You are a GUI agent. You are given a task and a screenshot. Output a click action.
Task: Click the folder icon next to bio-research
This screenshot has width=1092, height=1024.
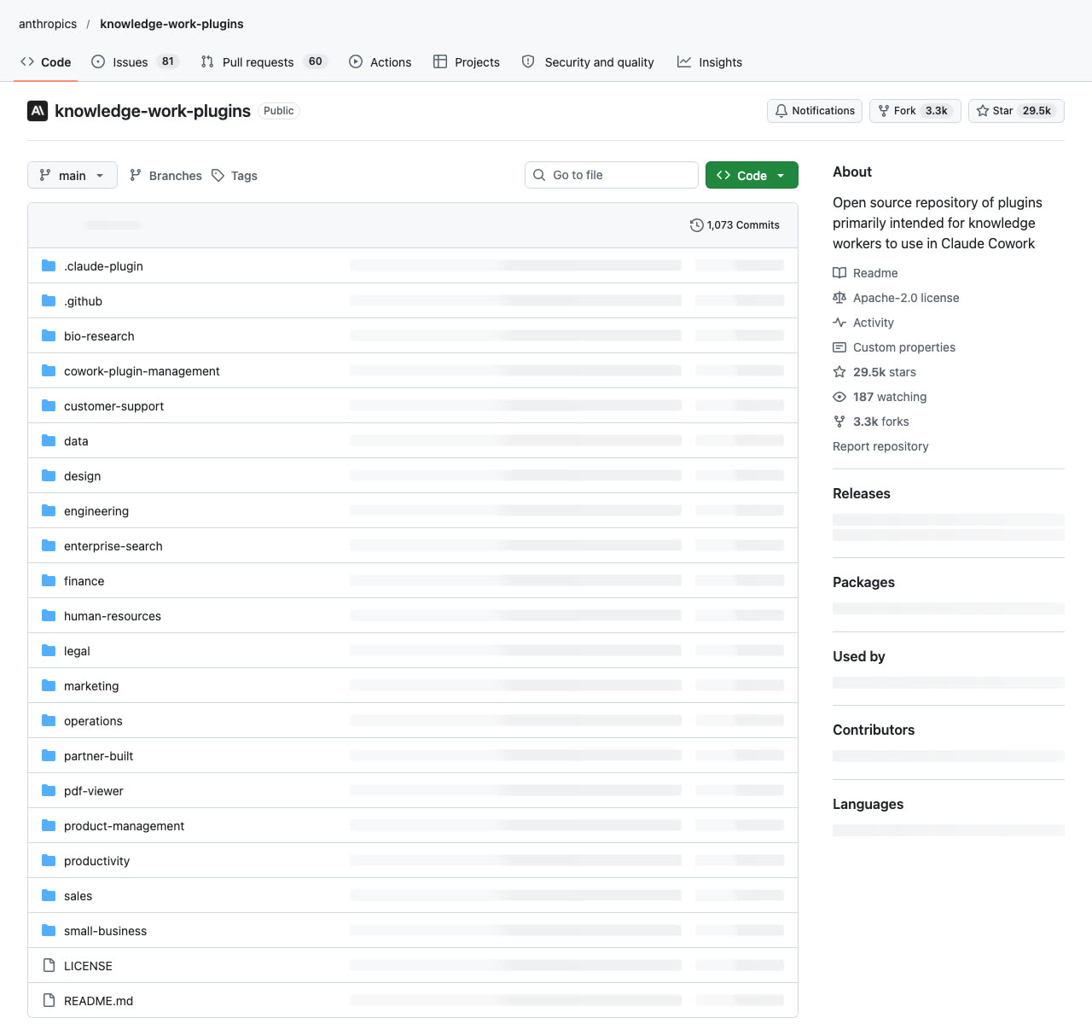[49, 335]
